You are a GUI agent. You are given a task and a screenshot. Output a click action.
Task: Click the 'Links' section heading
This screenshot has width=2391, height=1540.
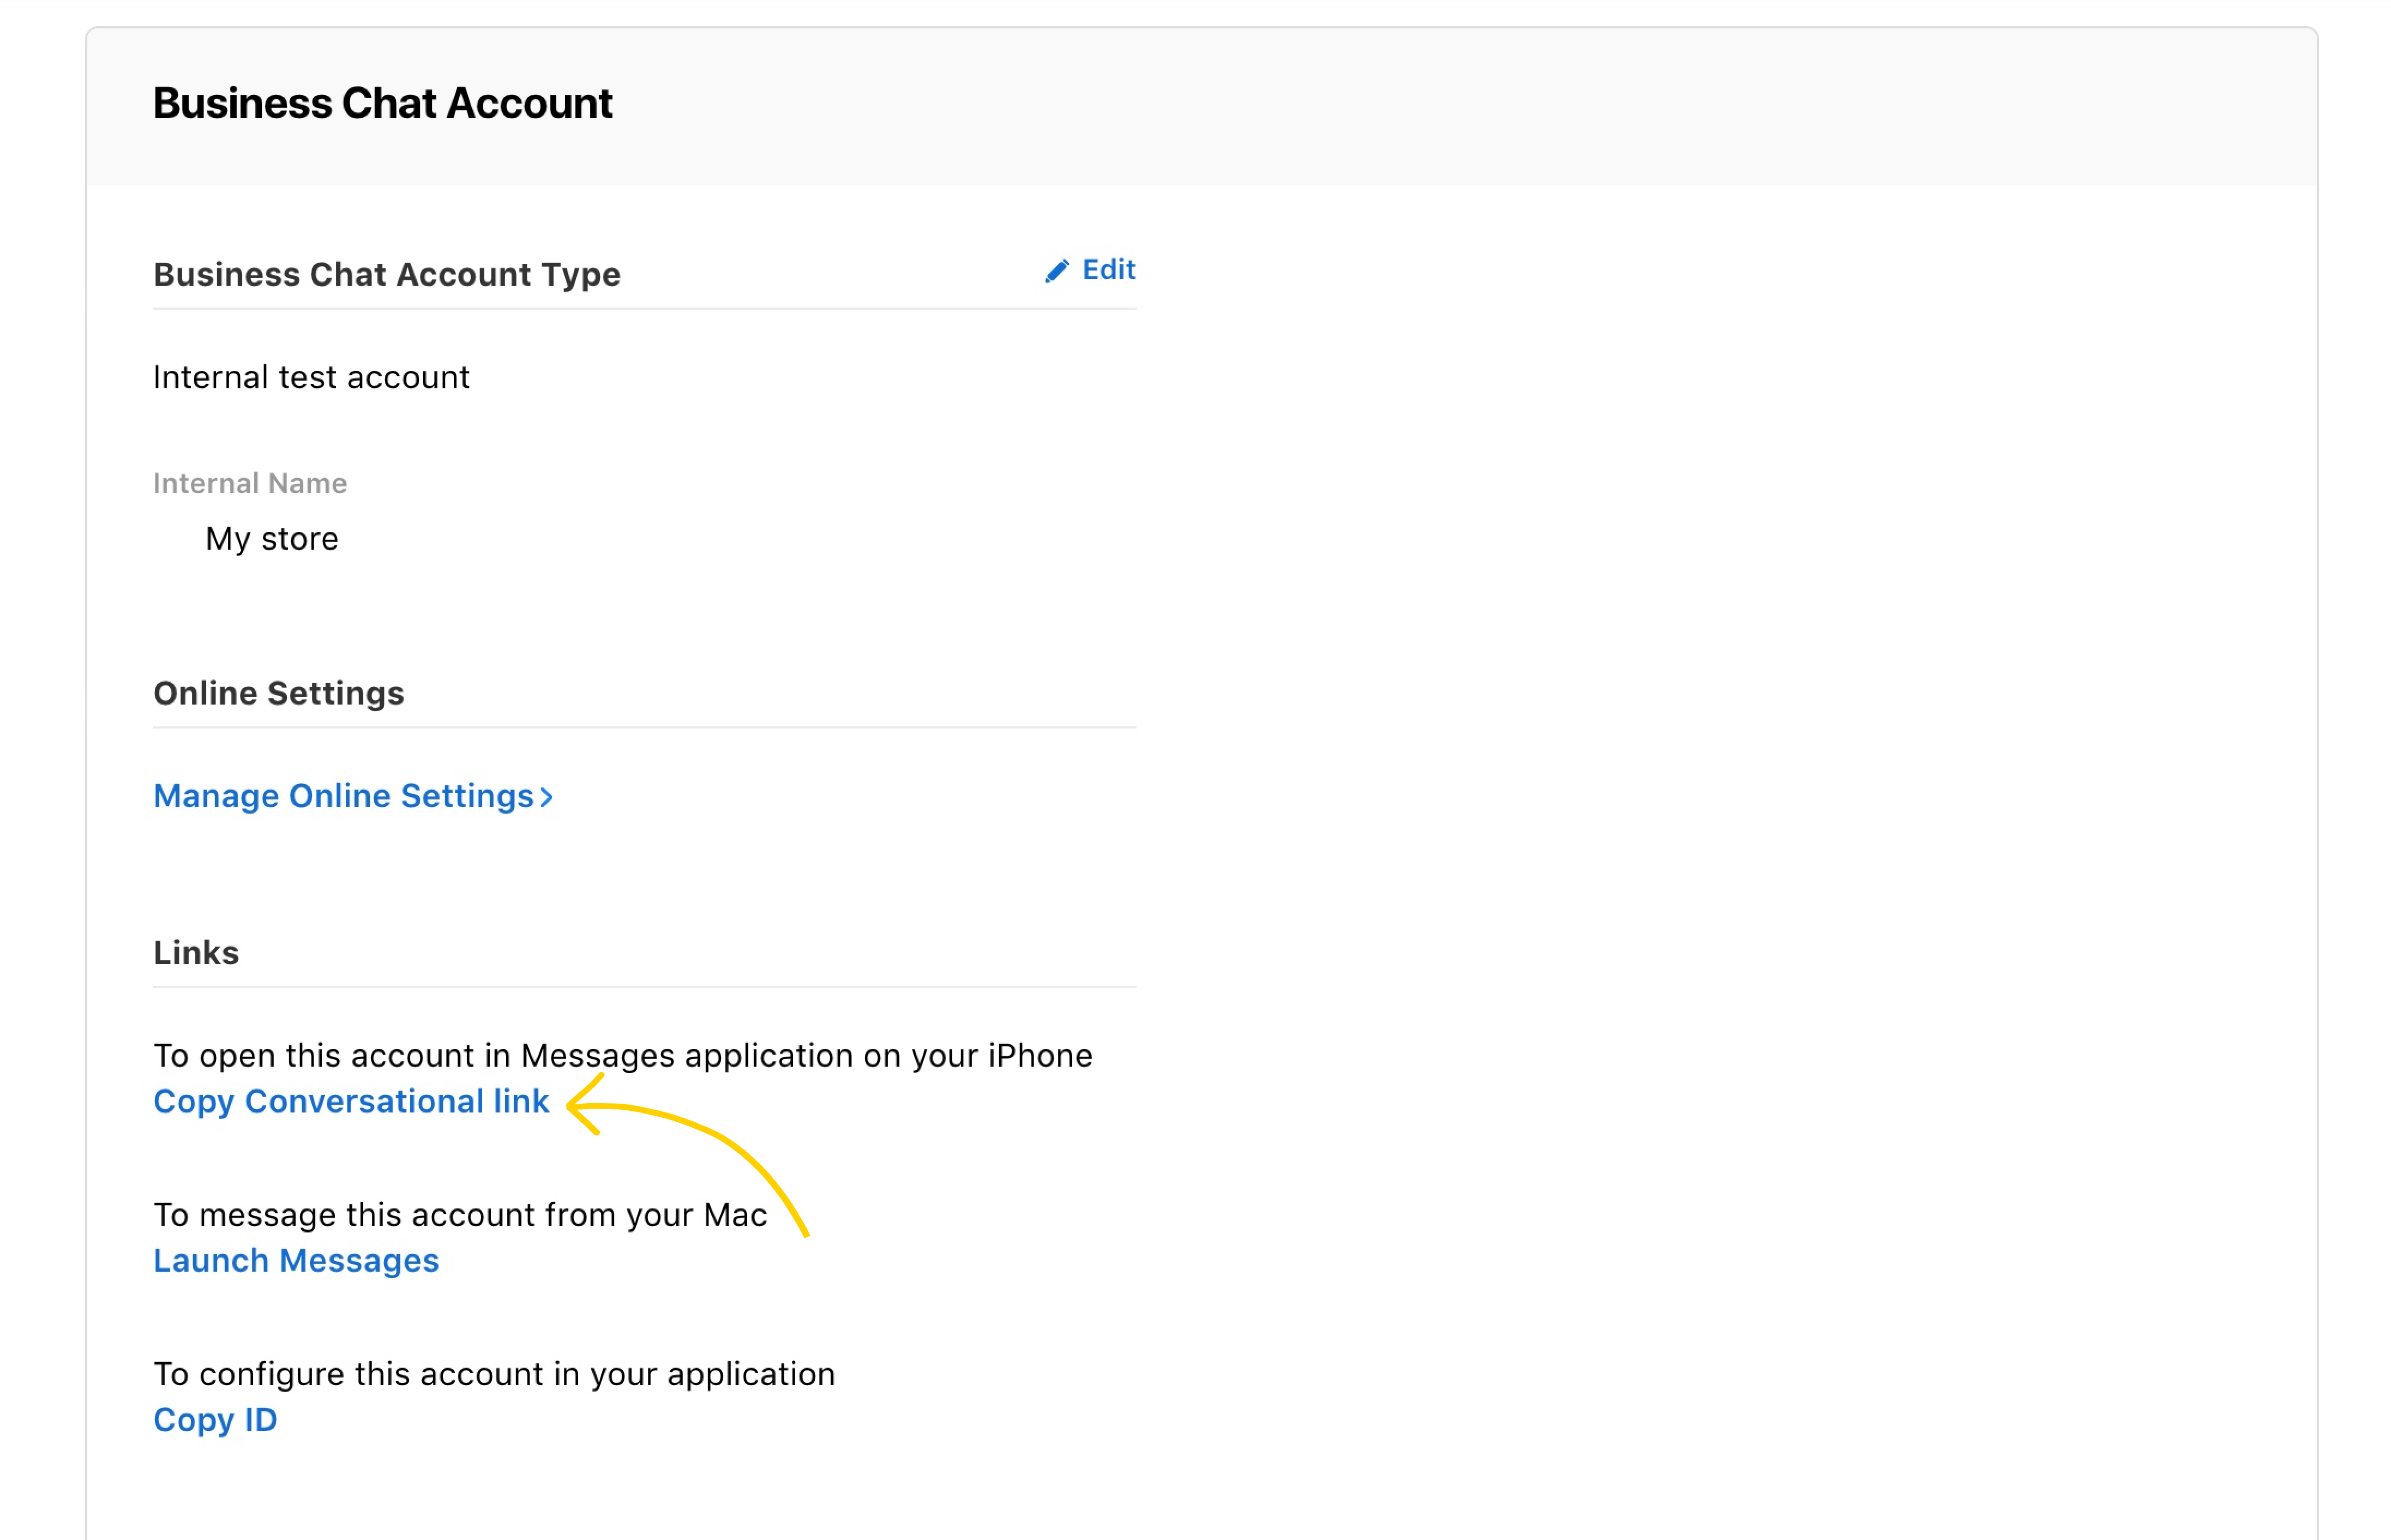click(196, 952)
